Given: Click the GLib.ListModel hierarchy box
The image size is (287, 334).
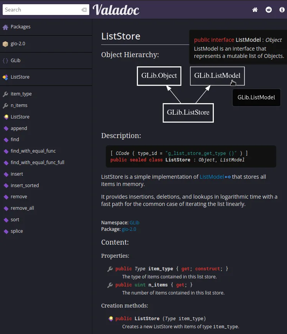Looking at the screenshot, I should 217,76.
